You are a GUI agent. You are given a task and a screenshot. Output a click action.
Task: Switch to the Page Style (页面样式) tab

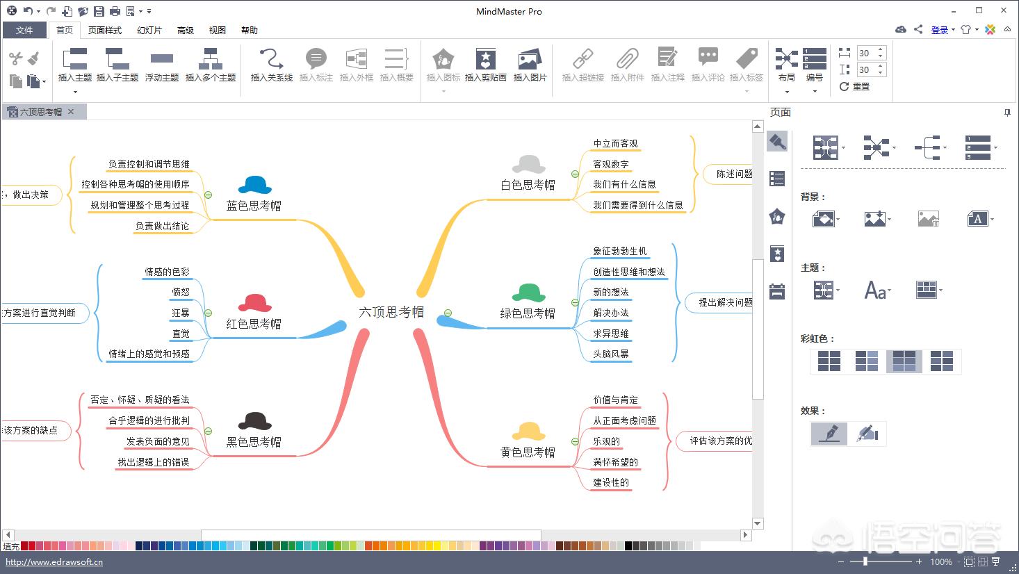[104, 30]
